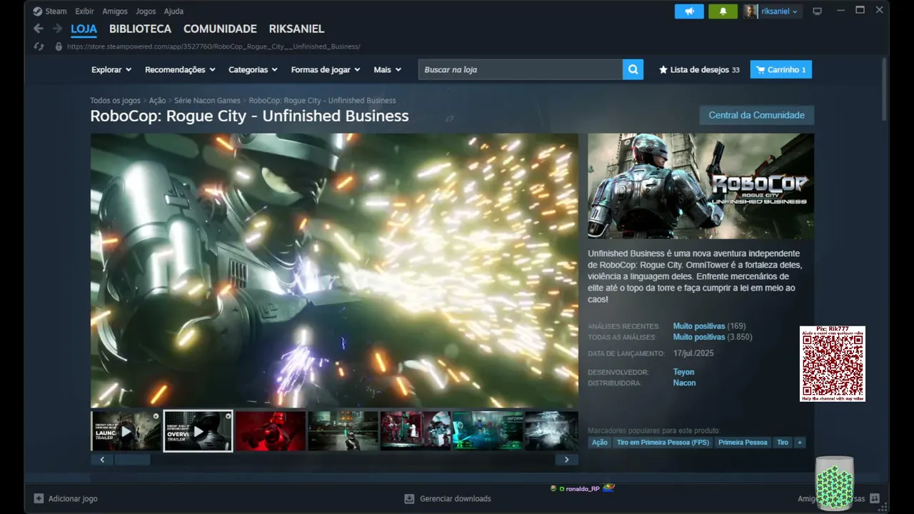
Task: Click the padlock icon beside the URL
Action: coord(59,46)
